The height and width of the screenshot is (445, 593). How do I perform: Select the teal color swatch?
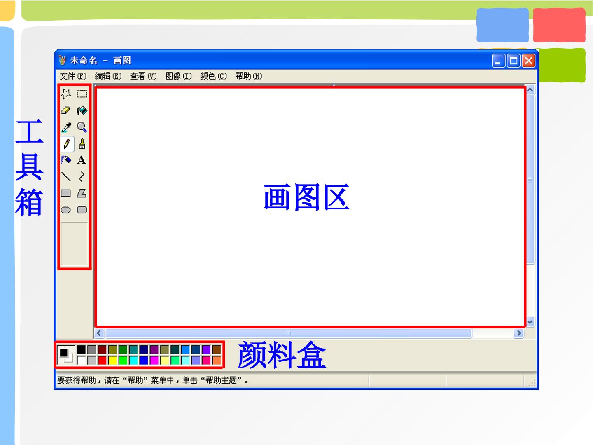pos(133,350)
